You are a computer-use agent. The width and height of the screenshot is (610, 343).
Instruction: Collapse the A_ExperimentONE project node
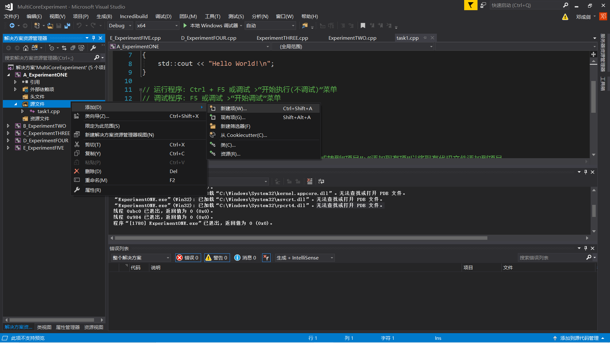tap(8, 75)
